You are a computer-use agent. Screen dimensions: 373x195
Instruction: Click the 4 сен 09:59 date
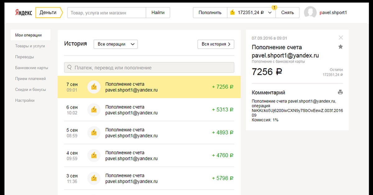pos(72,156)
